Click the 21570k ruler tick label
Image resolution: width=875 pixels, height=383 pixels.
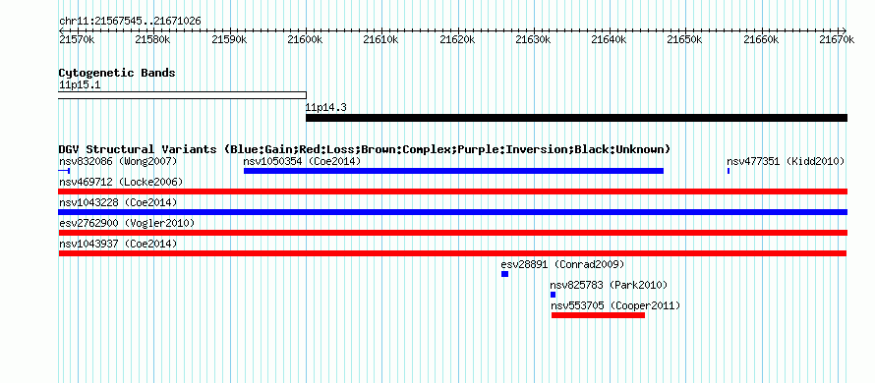78,39
